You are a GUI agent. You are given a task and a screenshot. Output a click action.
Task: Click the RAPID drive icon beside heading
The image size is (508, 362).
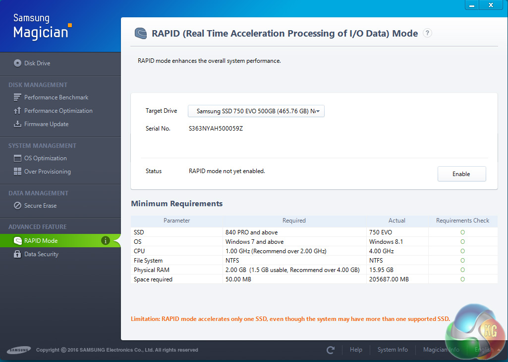point(141,33)
